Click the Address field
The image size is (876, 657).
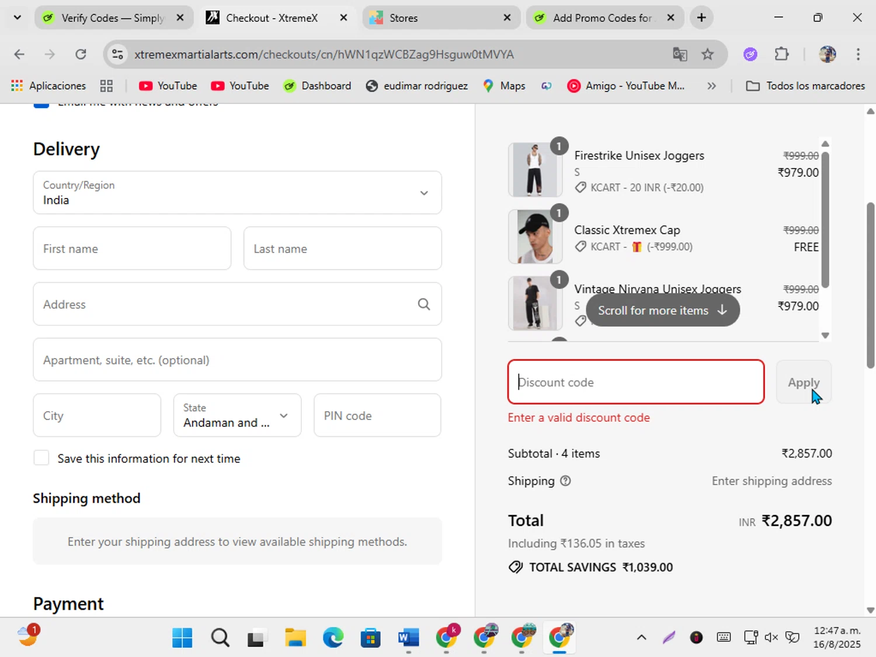point(237,304)
